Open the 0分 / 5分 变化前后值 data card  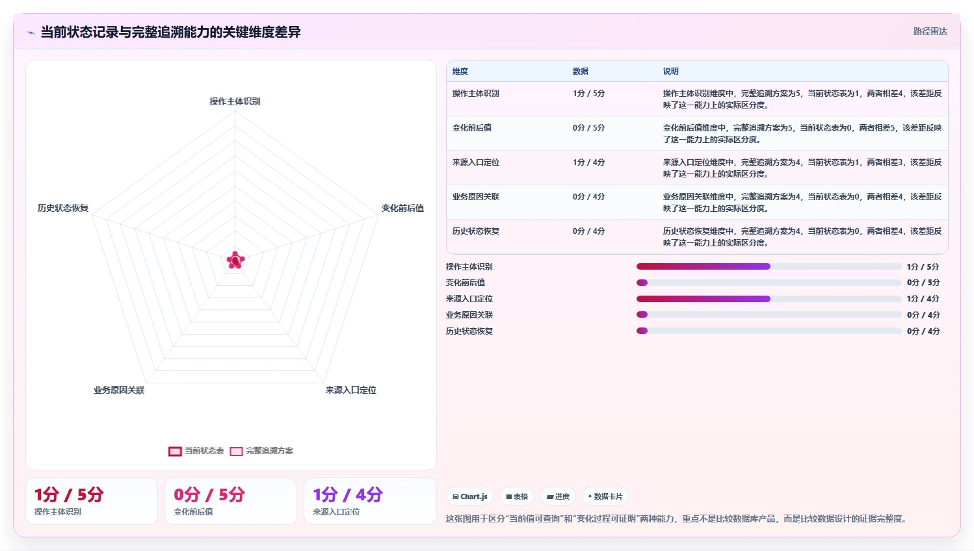click(231, 501)
